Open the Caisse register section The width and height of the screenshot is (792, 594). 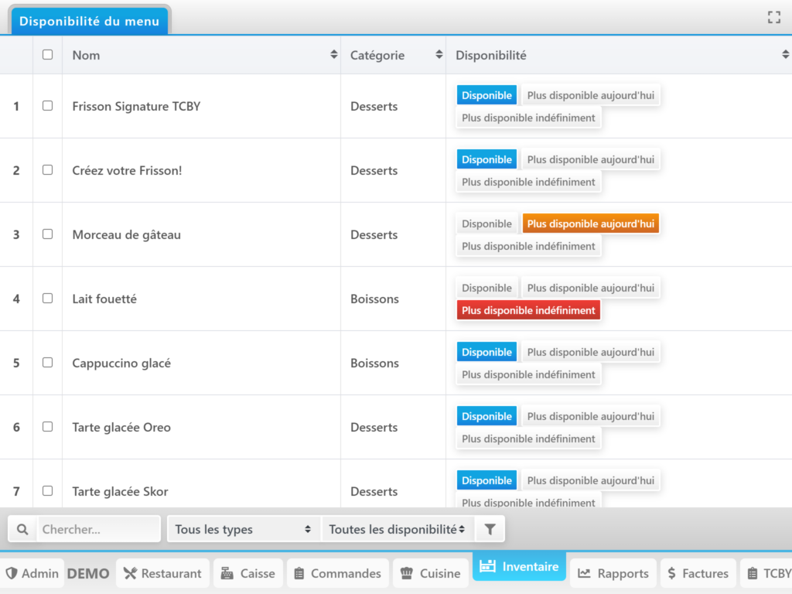(247, 573)
